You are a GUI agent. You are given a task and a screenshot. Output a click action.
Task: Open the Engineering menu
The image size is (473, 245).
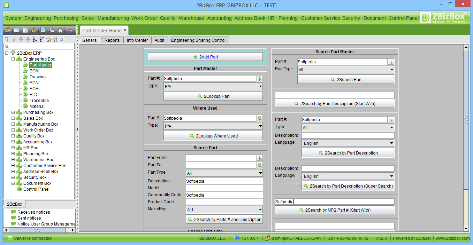point(38,18)
